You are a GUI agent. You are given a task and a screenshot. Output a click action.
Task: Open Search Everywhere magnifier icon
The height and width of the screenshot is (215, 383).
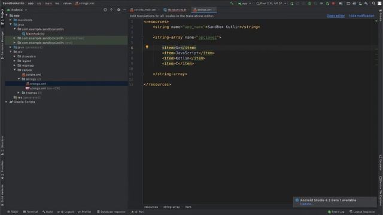[x=373, y=4]
